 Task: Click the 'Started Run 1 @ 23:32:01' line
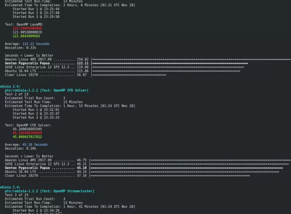click(x=36, y=110)
